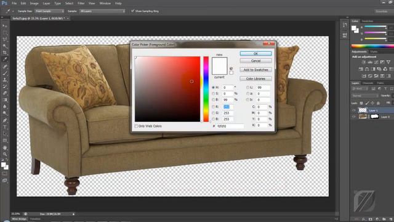Select the Brush tool
Viewport: 394px width, 222px height.
click(5, 73)
